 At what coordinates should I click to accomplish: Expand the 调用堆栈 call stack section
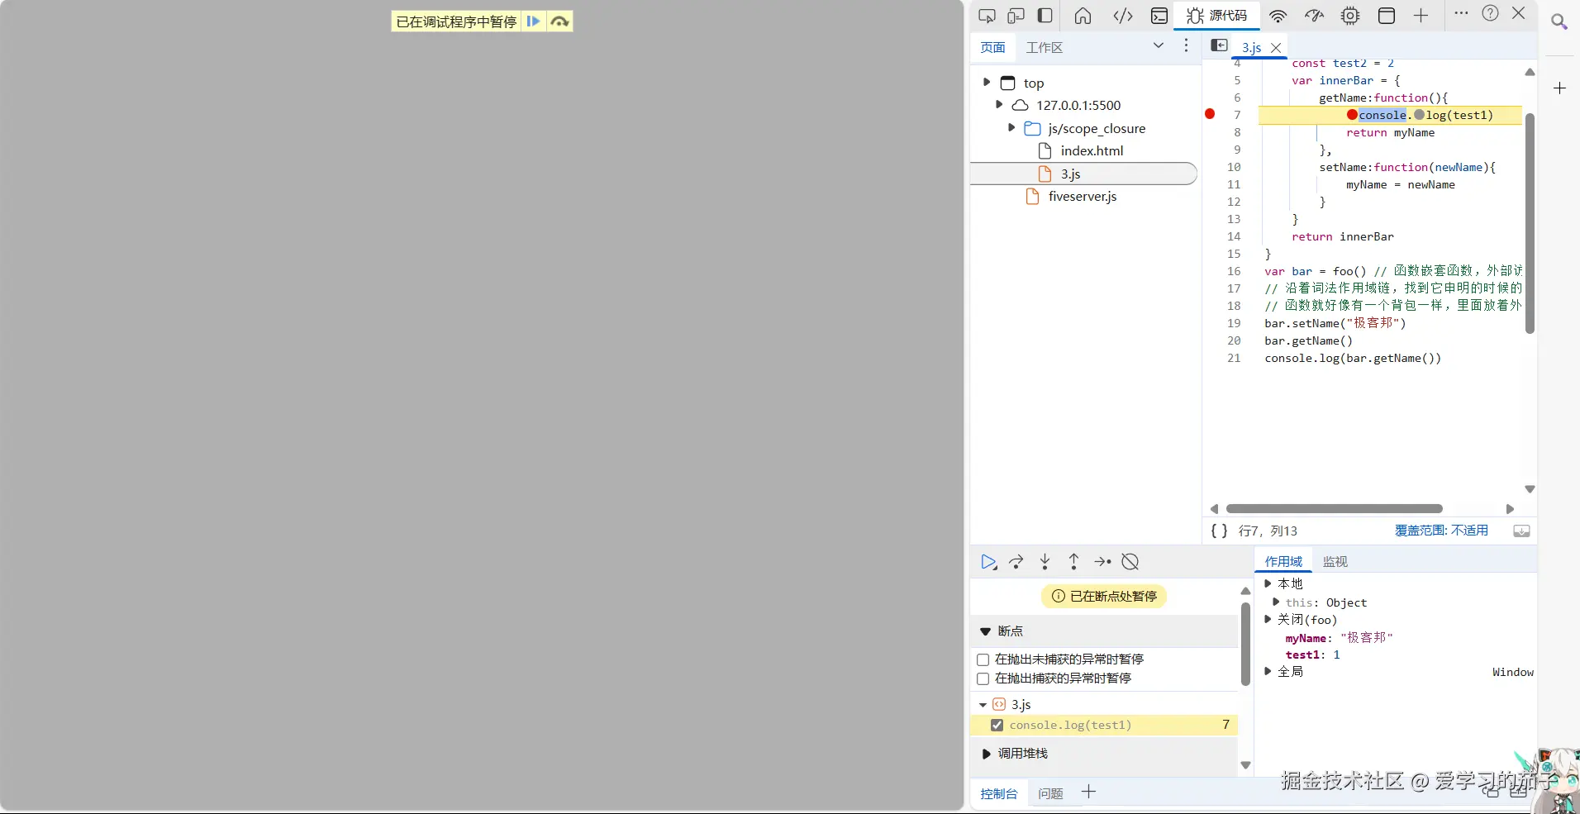986,754
